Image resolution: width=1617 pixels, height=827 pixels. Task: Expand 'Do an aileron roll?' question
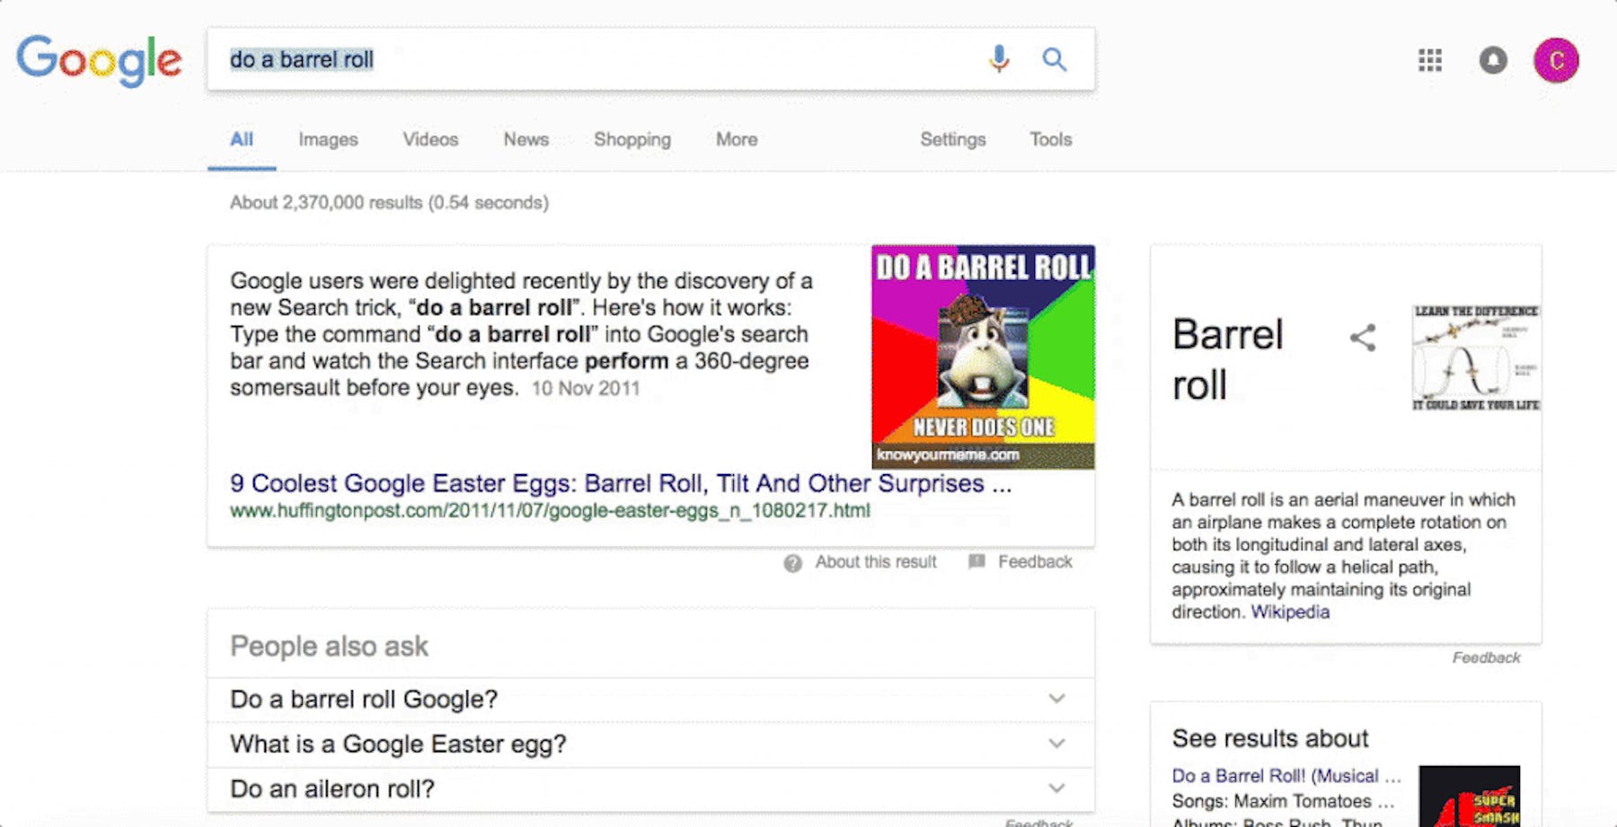[650, 789]
